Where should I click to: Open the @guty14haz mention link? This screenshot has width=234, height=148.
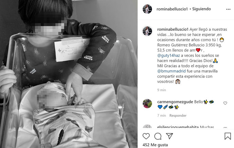(x=169, y=56)
